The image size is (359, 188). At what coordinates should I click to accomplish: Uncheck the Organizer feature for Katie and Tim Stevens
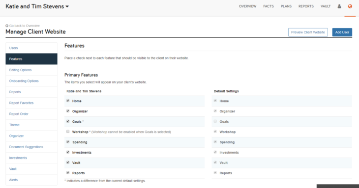coord(68,111)
